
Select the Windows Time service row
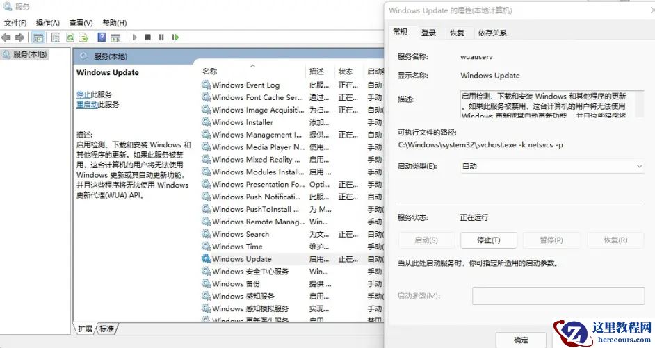click(291, 247)
